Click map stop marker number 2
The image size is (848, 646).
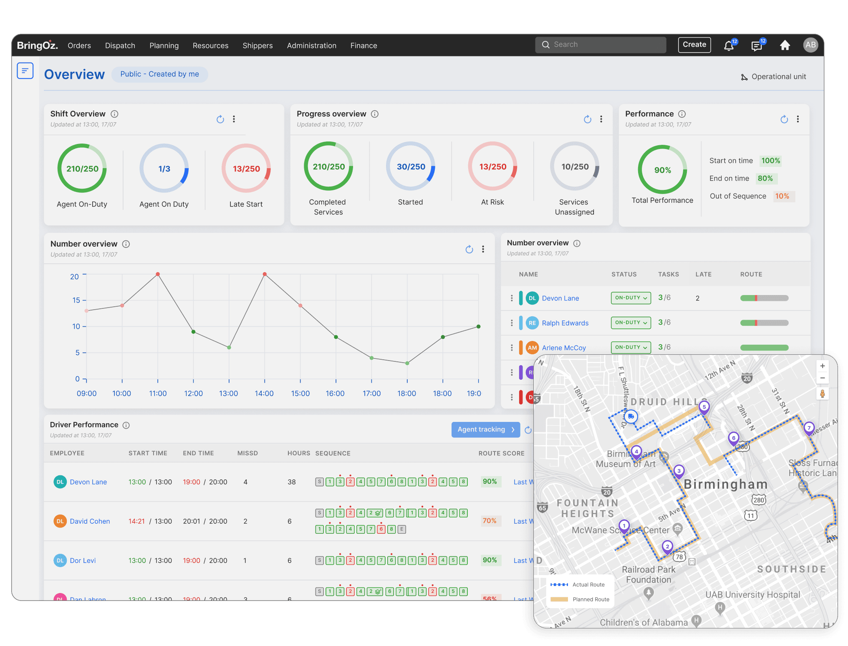(667, 547)
